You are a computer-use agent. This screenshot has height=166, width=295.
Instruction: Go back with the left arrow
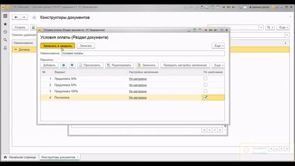16,17
